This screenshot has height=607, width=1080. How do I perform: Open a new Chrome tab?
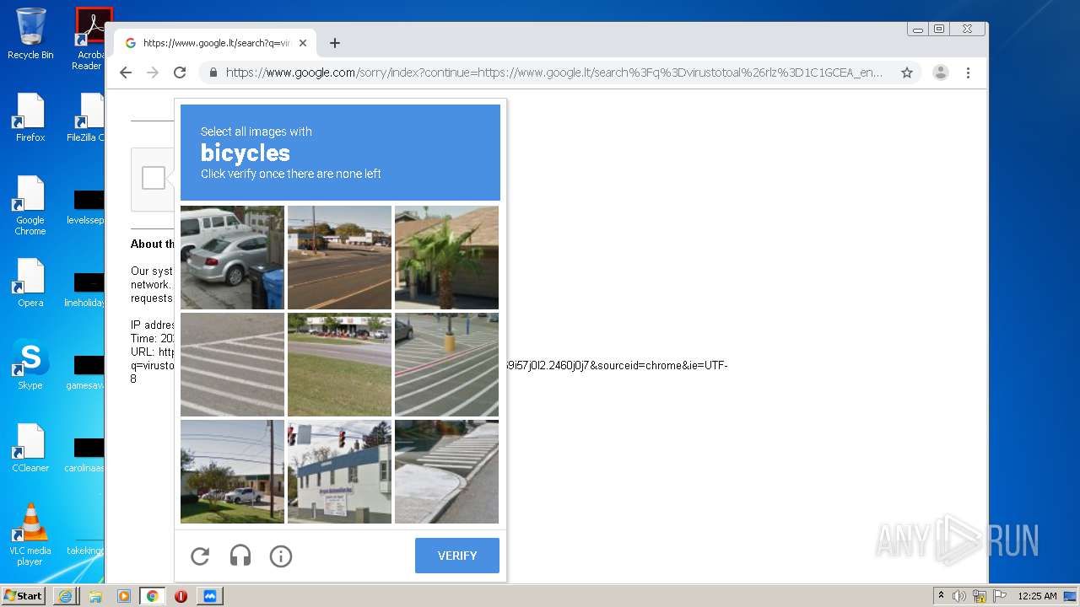pyautogui.click(x=335, y=43)
